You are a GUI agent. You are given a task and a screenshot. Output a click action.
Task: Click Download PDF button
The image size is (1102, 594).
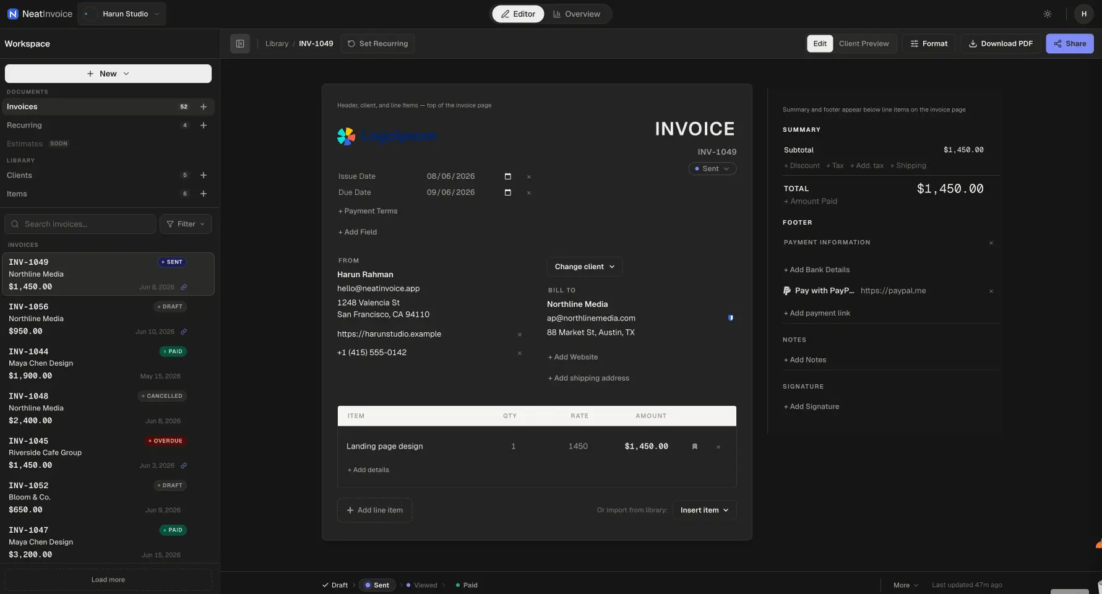click(x=1001, y=43)
